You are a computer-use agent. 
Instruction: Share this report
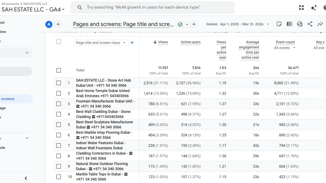tap(310, 24)
